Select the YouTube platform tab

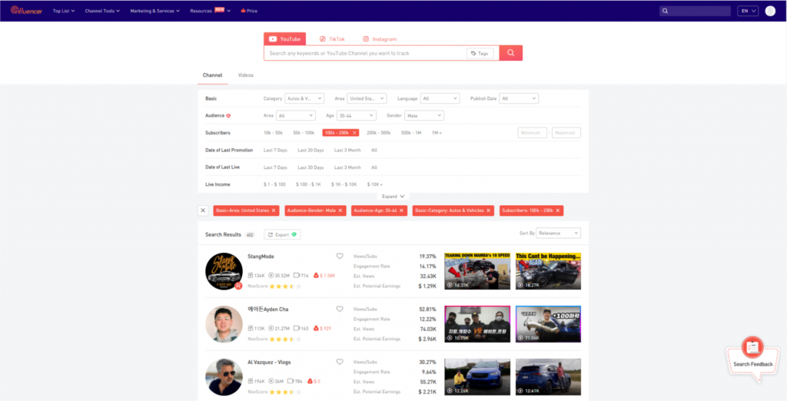(284, 38)
